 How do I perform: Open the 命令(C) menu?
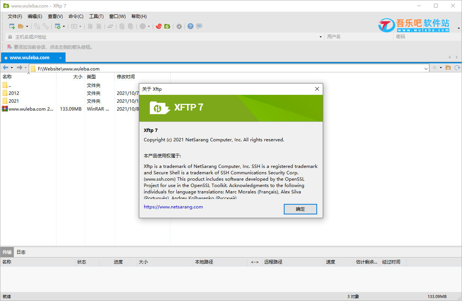(76, 16)
